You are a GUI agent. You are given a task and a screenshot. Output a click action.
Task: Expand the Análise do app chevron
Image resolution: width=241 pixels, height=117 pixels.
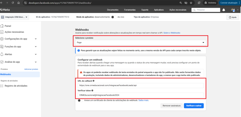click(36, 62)
